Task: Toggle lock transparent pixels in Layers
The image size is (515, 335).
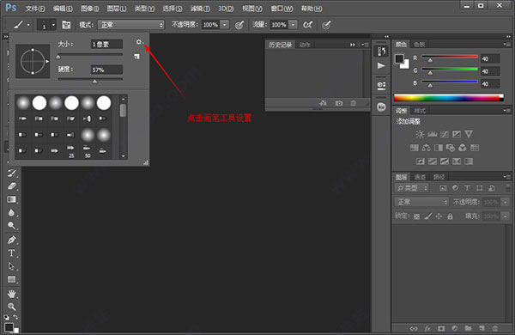Action: [x=416, y=216]
